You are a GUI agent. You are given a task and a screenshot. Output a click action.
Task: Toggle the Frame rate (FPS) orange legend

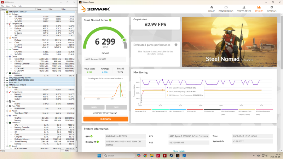[143, 110]
